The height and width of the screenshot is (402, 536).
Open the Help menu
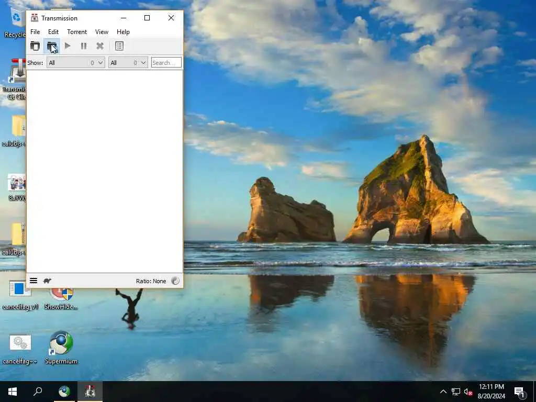click(123, 32)
